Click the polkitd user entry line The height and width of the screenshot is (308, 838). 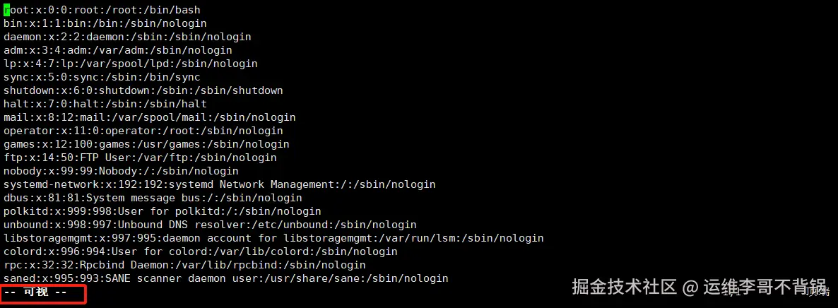tap(162, 211)
